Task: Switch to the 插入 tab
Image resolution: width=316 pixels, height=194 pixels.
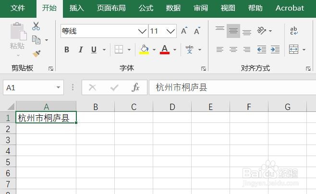Action: pyautogui.click(x=76, y=8)
